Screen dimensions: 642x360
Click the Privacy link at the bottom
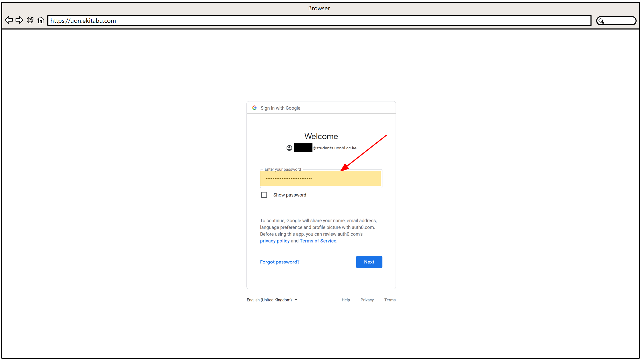(367, 300)
